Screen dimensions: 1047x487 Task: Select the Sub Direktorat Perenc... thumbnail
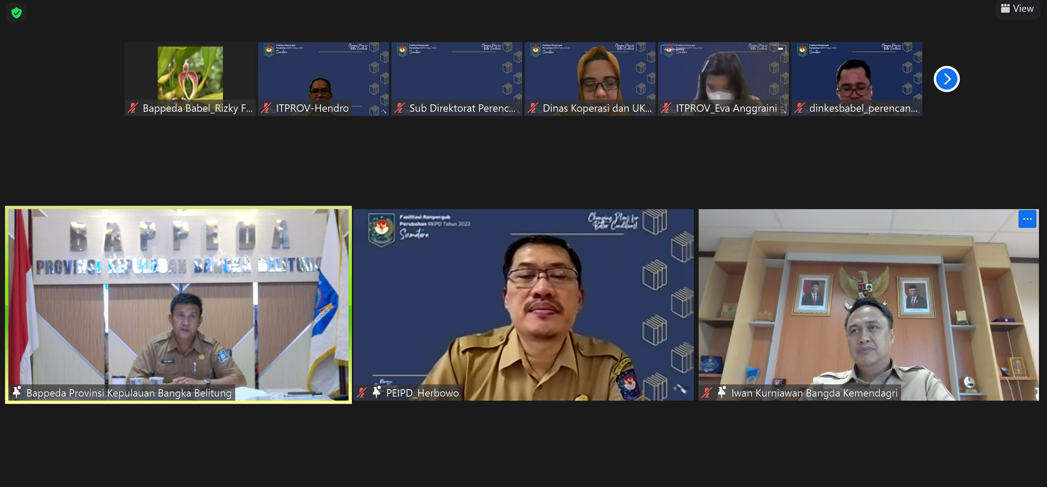tap(456, 73)
